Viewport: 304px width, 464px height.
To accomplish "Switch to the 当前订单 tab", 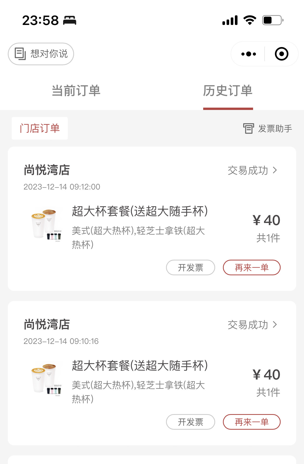I will coord(76,91).
